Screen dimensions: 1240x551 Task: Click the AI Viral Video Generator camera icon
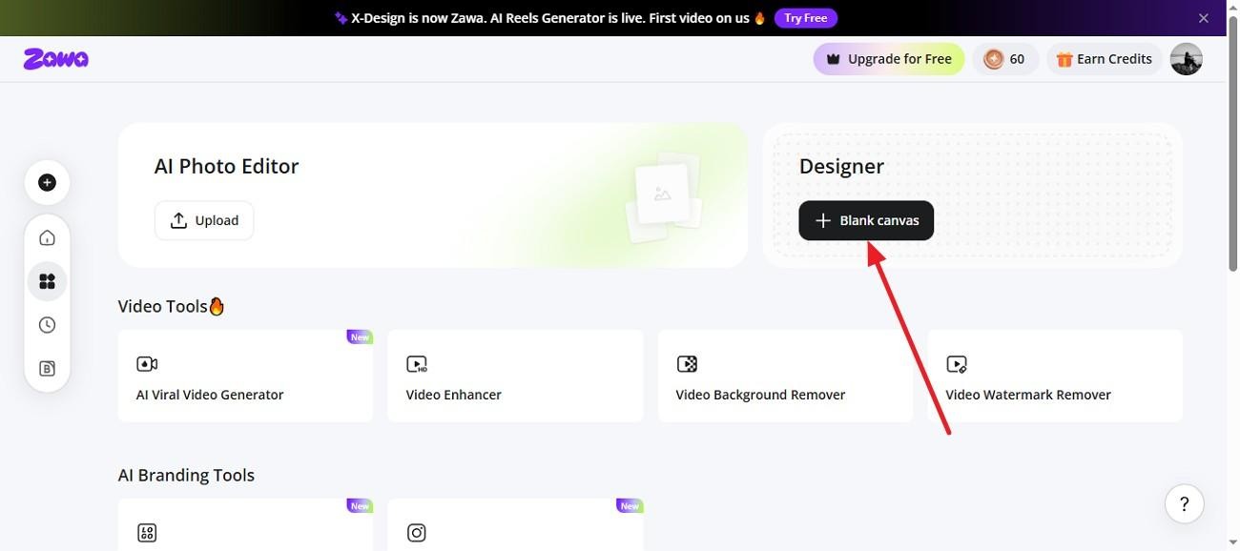147,364
